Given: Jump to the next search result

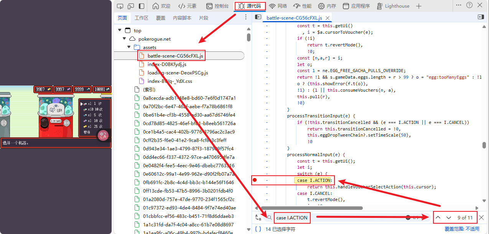Looking at the screenshot, I should click(448, 218).
